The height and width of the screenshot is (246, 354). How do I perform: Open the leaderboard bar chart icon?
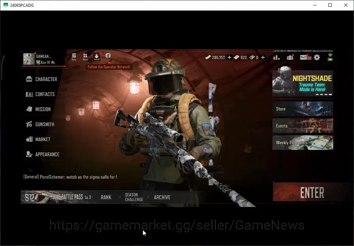coord(276,57)
